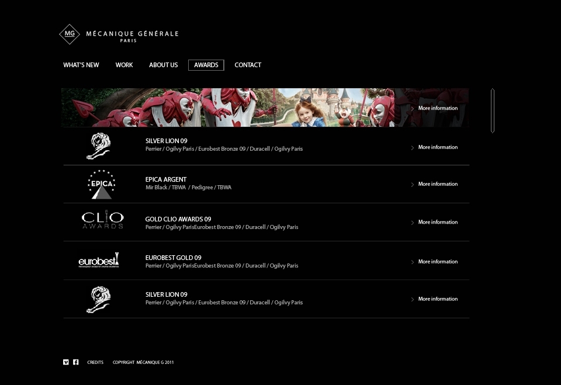Image resolution: width=561 pixels, height=385 pixels.
Task: Expand More information for Eurobest Gold 09
Action: point(434,262)
